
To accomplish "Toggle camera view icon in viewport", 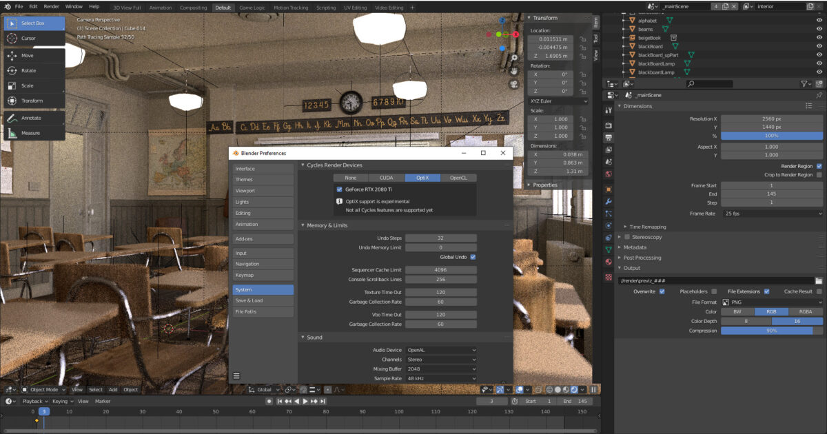I will (x=514, y=84).
